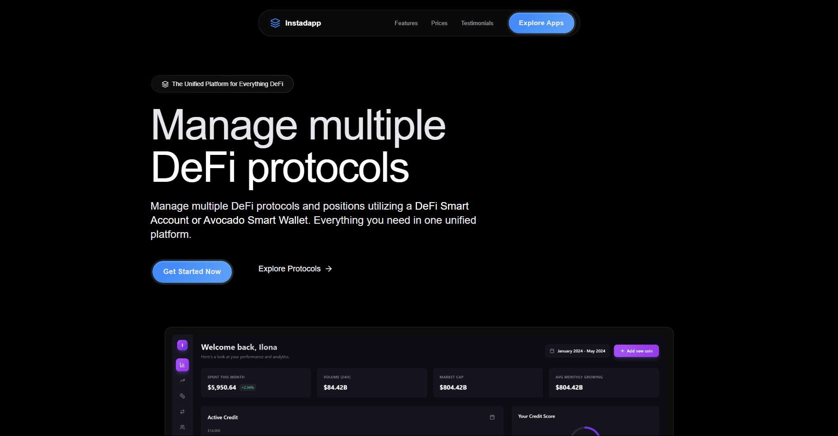Click the Instadapp brand name
The height and width of the screenshot is (436, 838).
pos(303,23)
